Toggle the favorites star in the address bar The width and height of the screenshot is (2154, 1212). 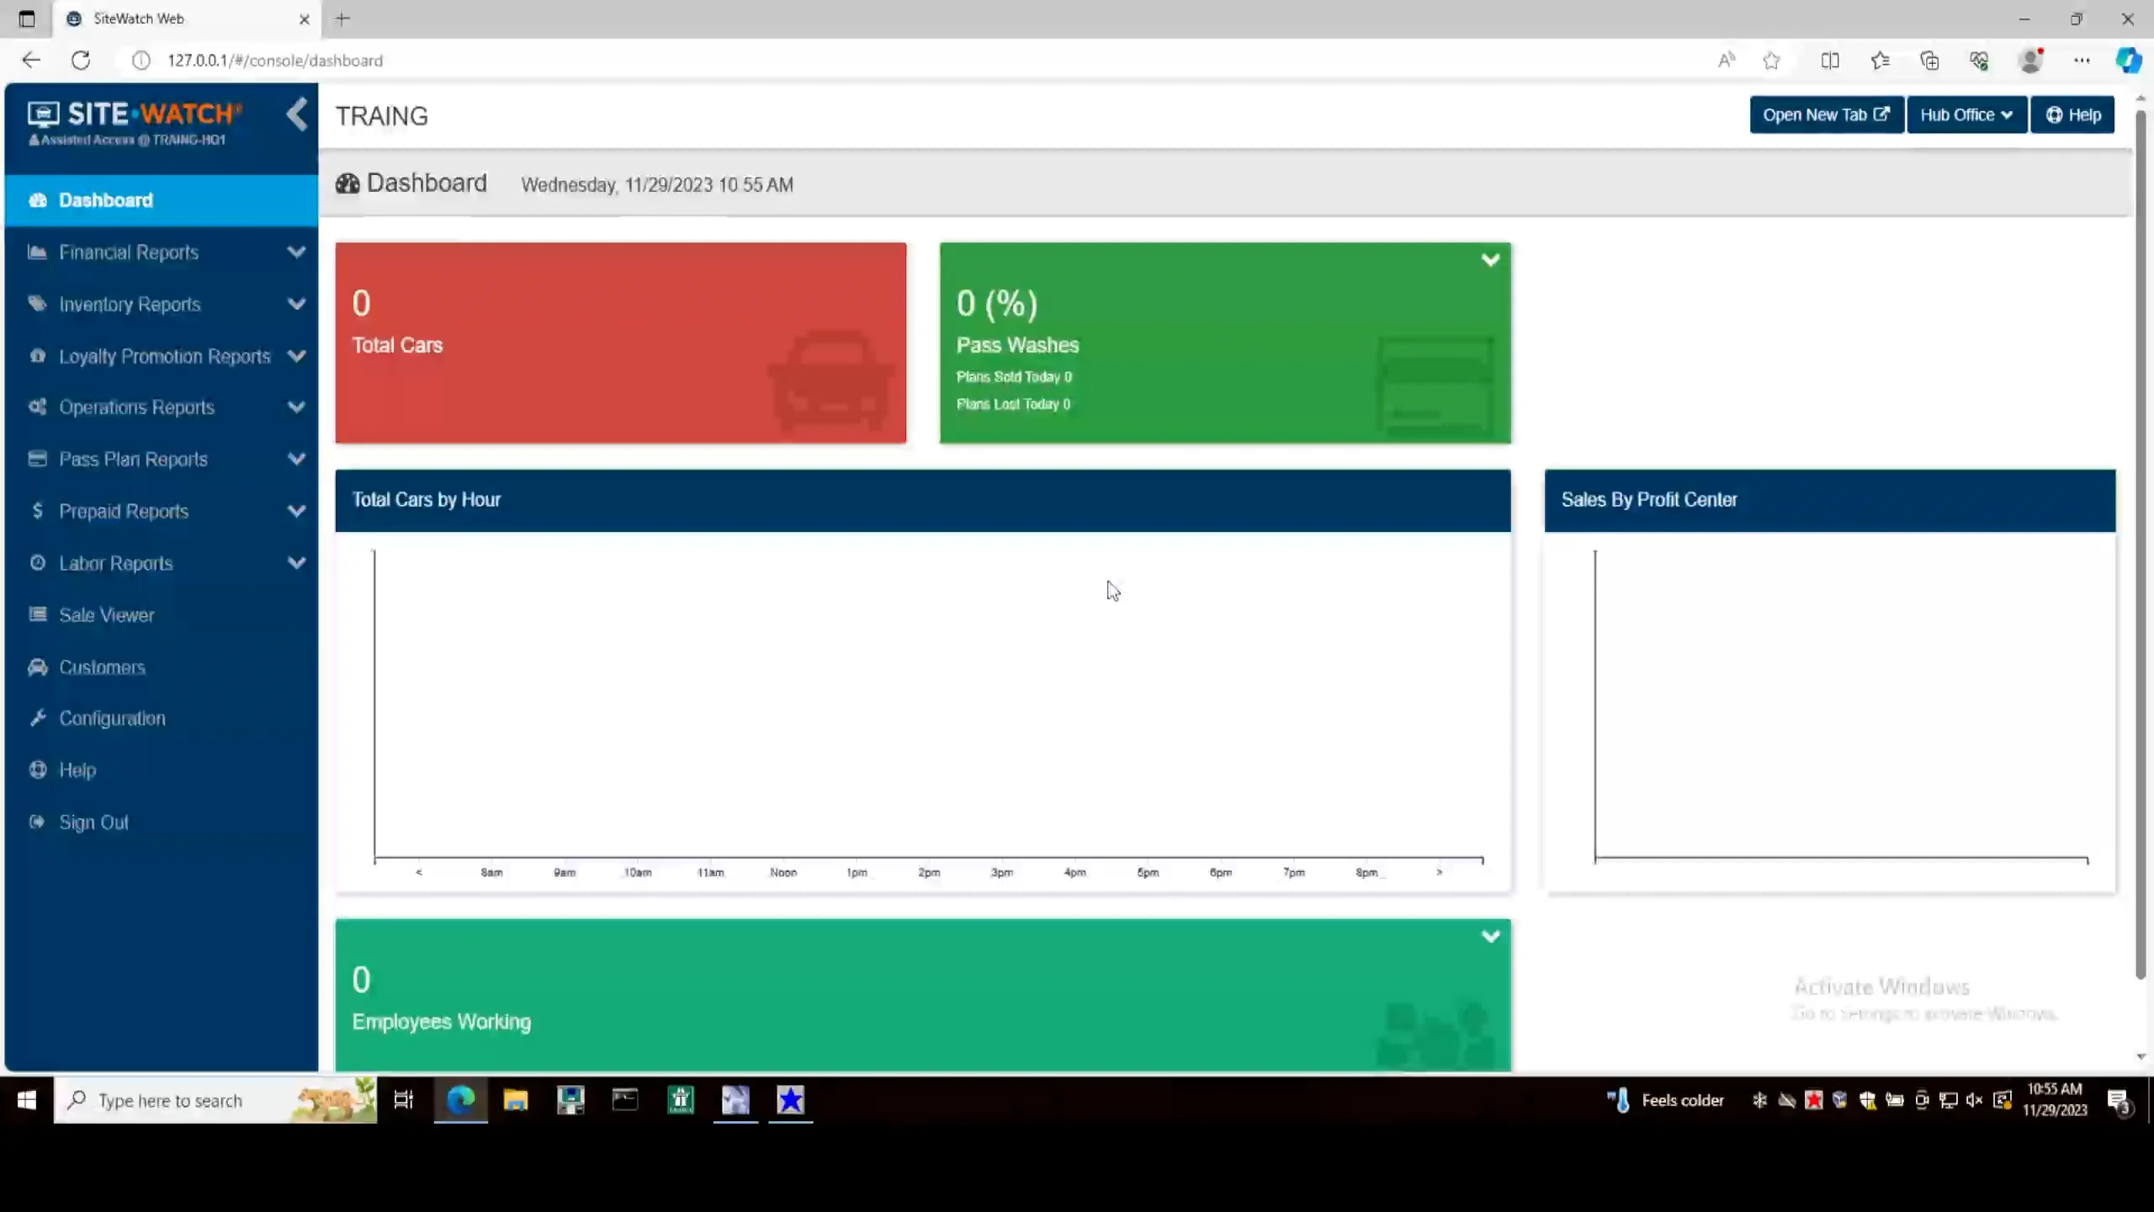coord(1771,60)
